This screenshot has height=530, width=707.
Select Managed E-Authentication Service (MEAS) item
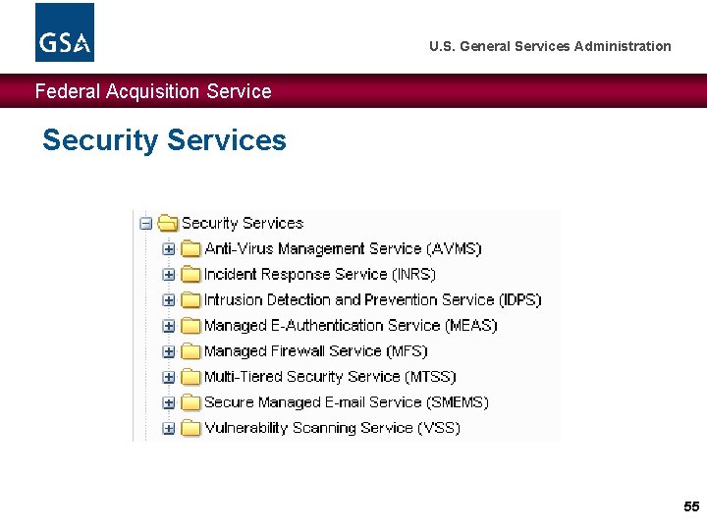tap(351, 326)
